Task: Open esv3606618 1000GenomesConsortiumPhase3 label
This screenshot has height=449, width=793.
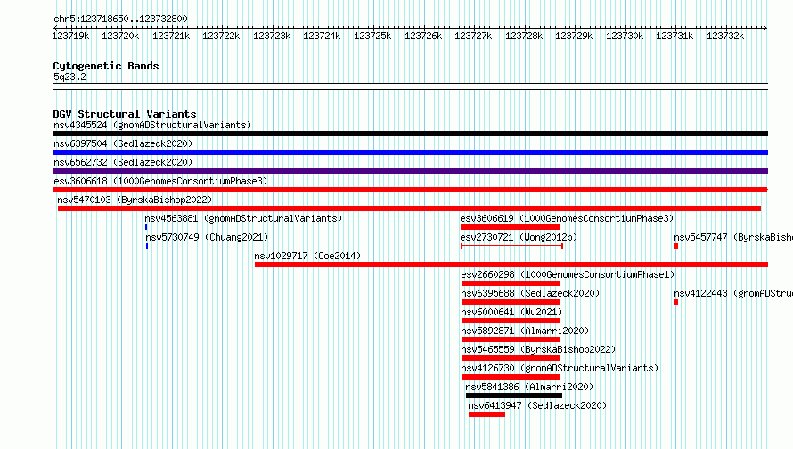Action: pyautogui.click(x=160, y=181)
